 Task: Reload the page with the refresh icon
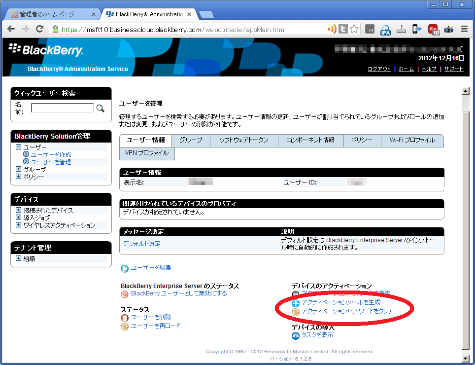click(x=40, y=29)
